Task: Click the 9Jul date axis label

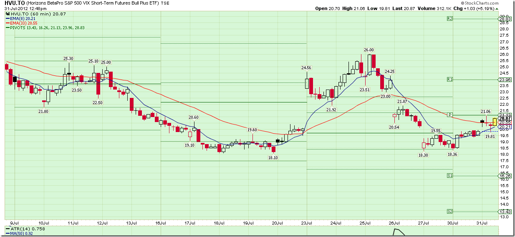Action: (14, 223)
